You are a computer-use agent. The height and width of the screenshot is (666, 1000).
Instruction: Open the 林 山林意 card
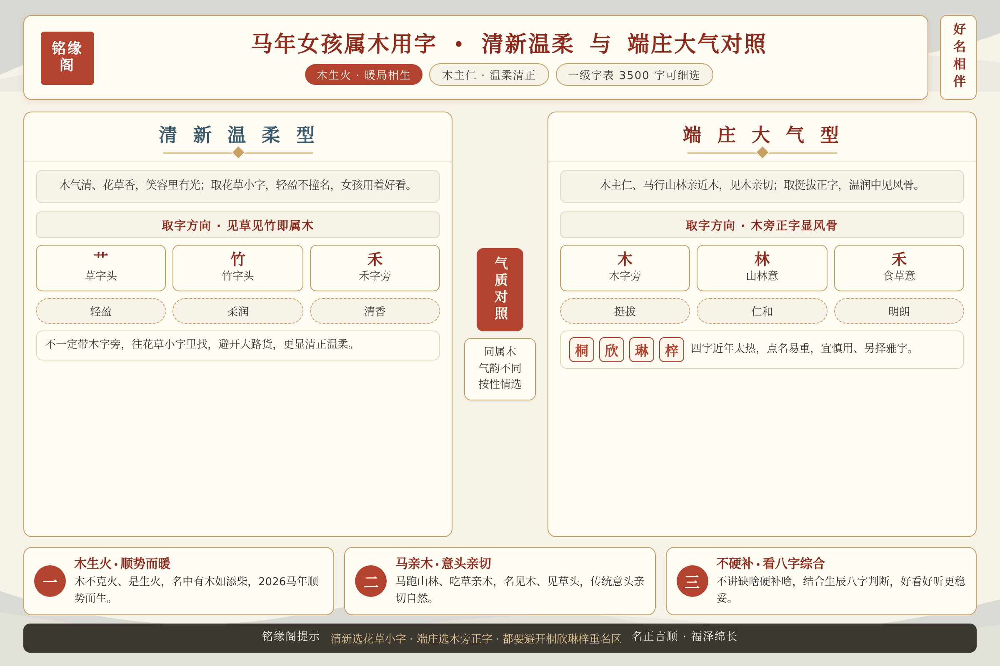coord(762,268)
